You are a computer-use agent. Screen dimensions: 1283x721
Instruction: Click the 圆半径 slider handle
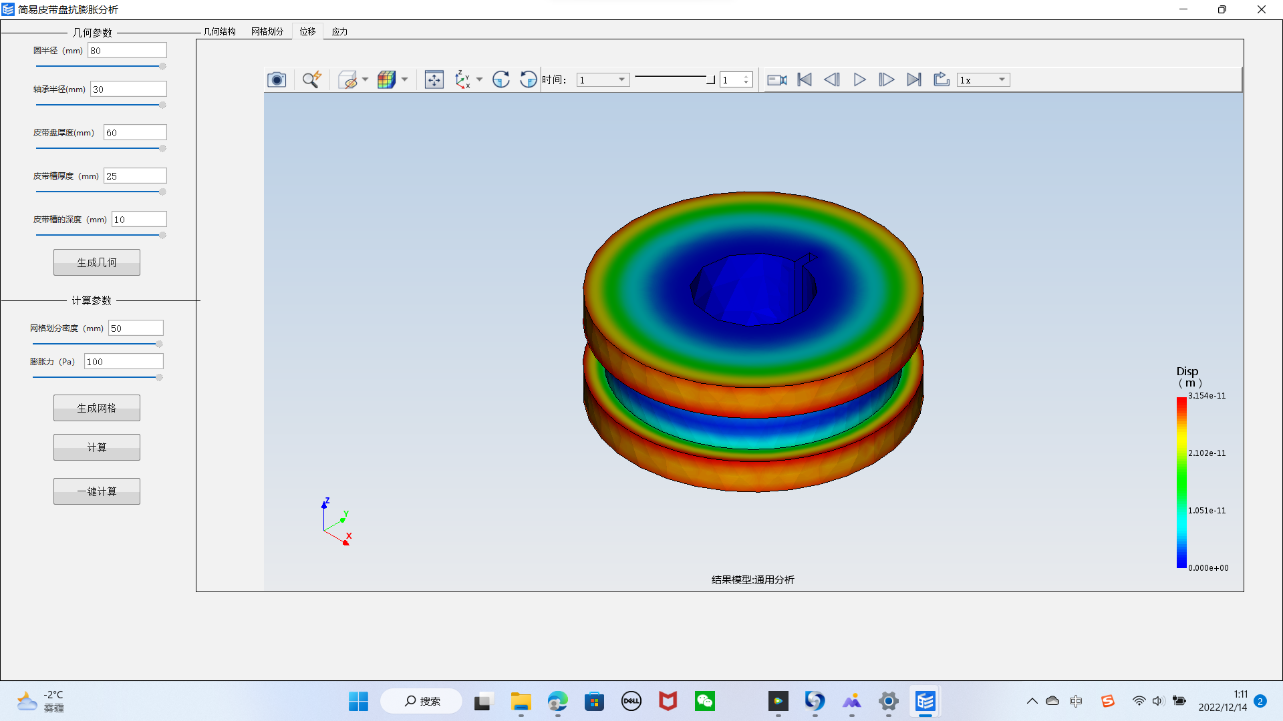(162, 66)
